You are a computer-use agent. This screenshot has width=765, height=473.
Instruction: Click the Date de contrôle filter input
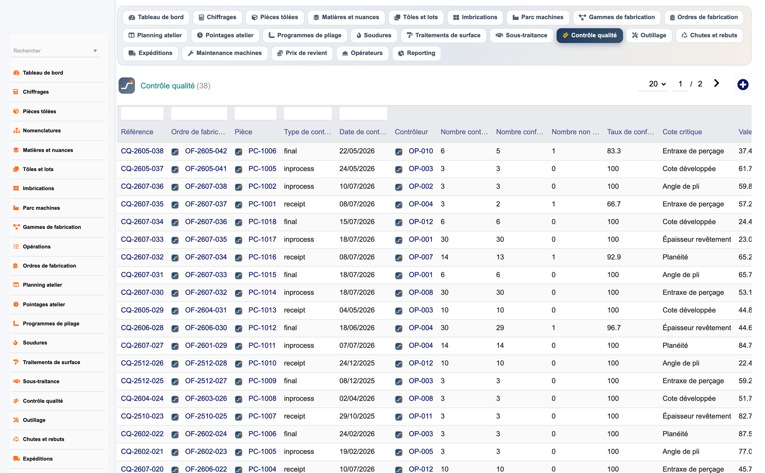point(363,113)
